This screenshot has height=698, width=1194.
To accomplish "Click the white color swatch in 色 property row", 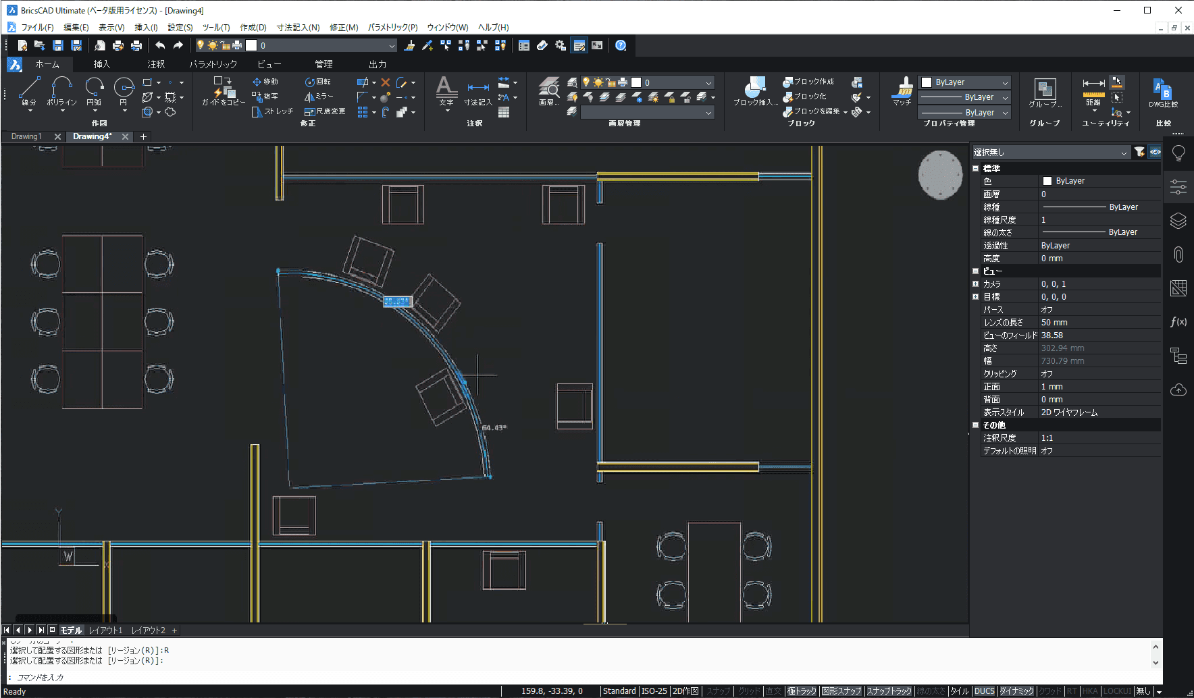I will click(x=1047, y=181).
